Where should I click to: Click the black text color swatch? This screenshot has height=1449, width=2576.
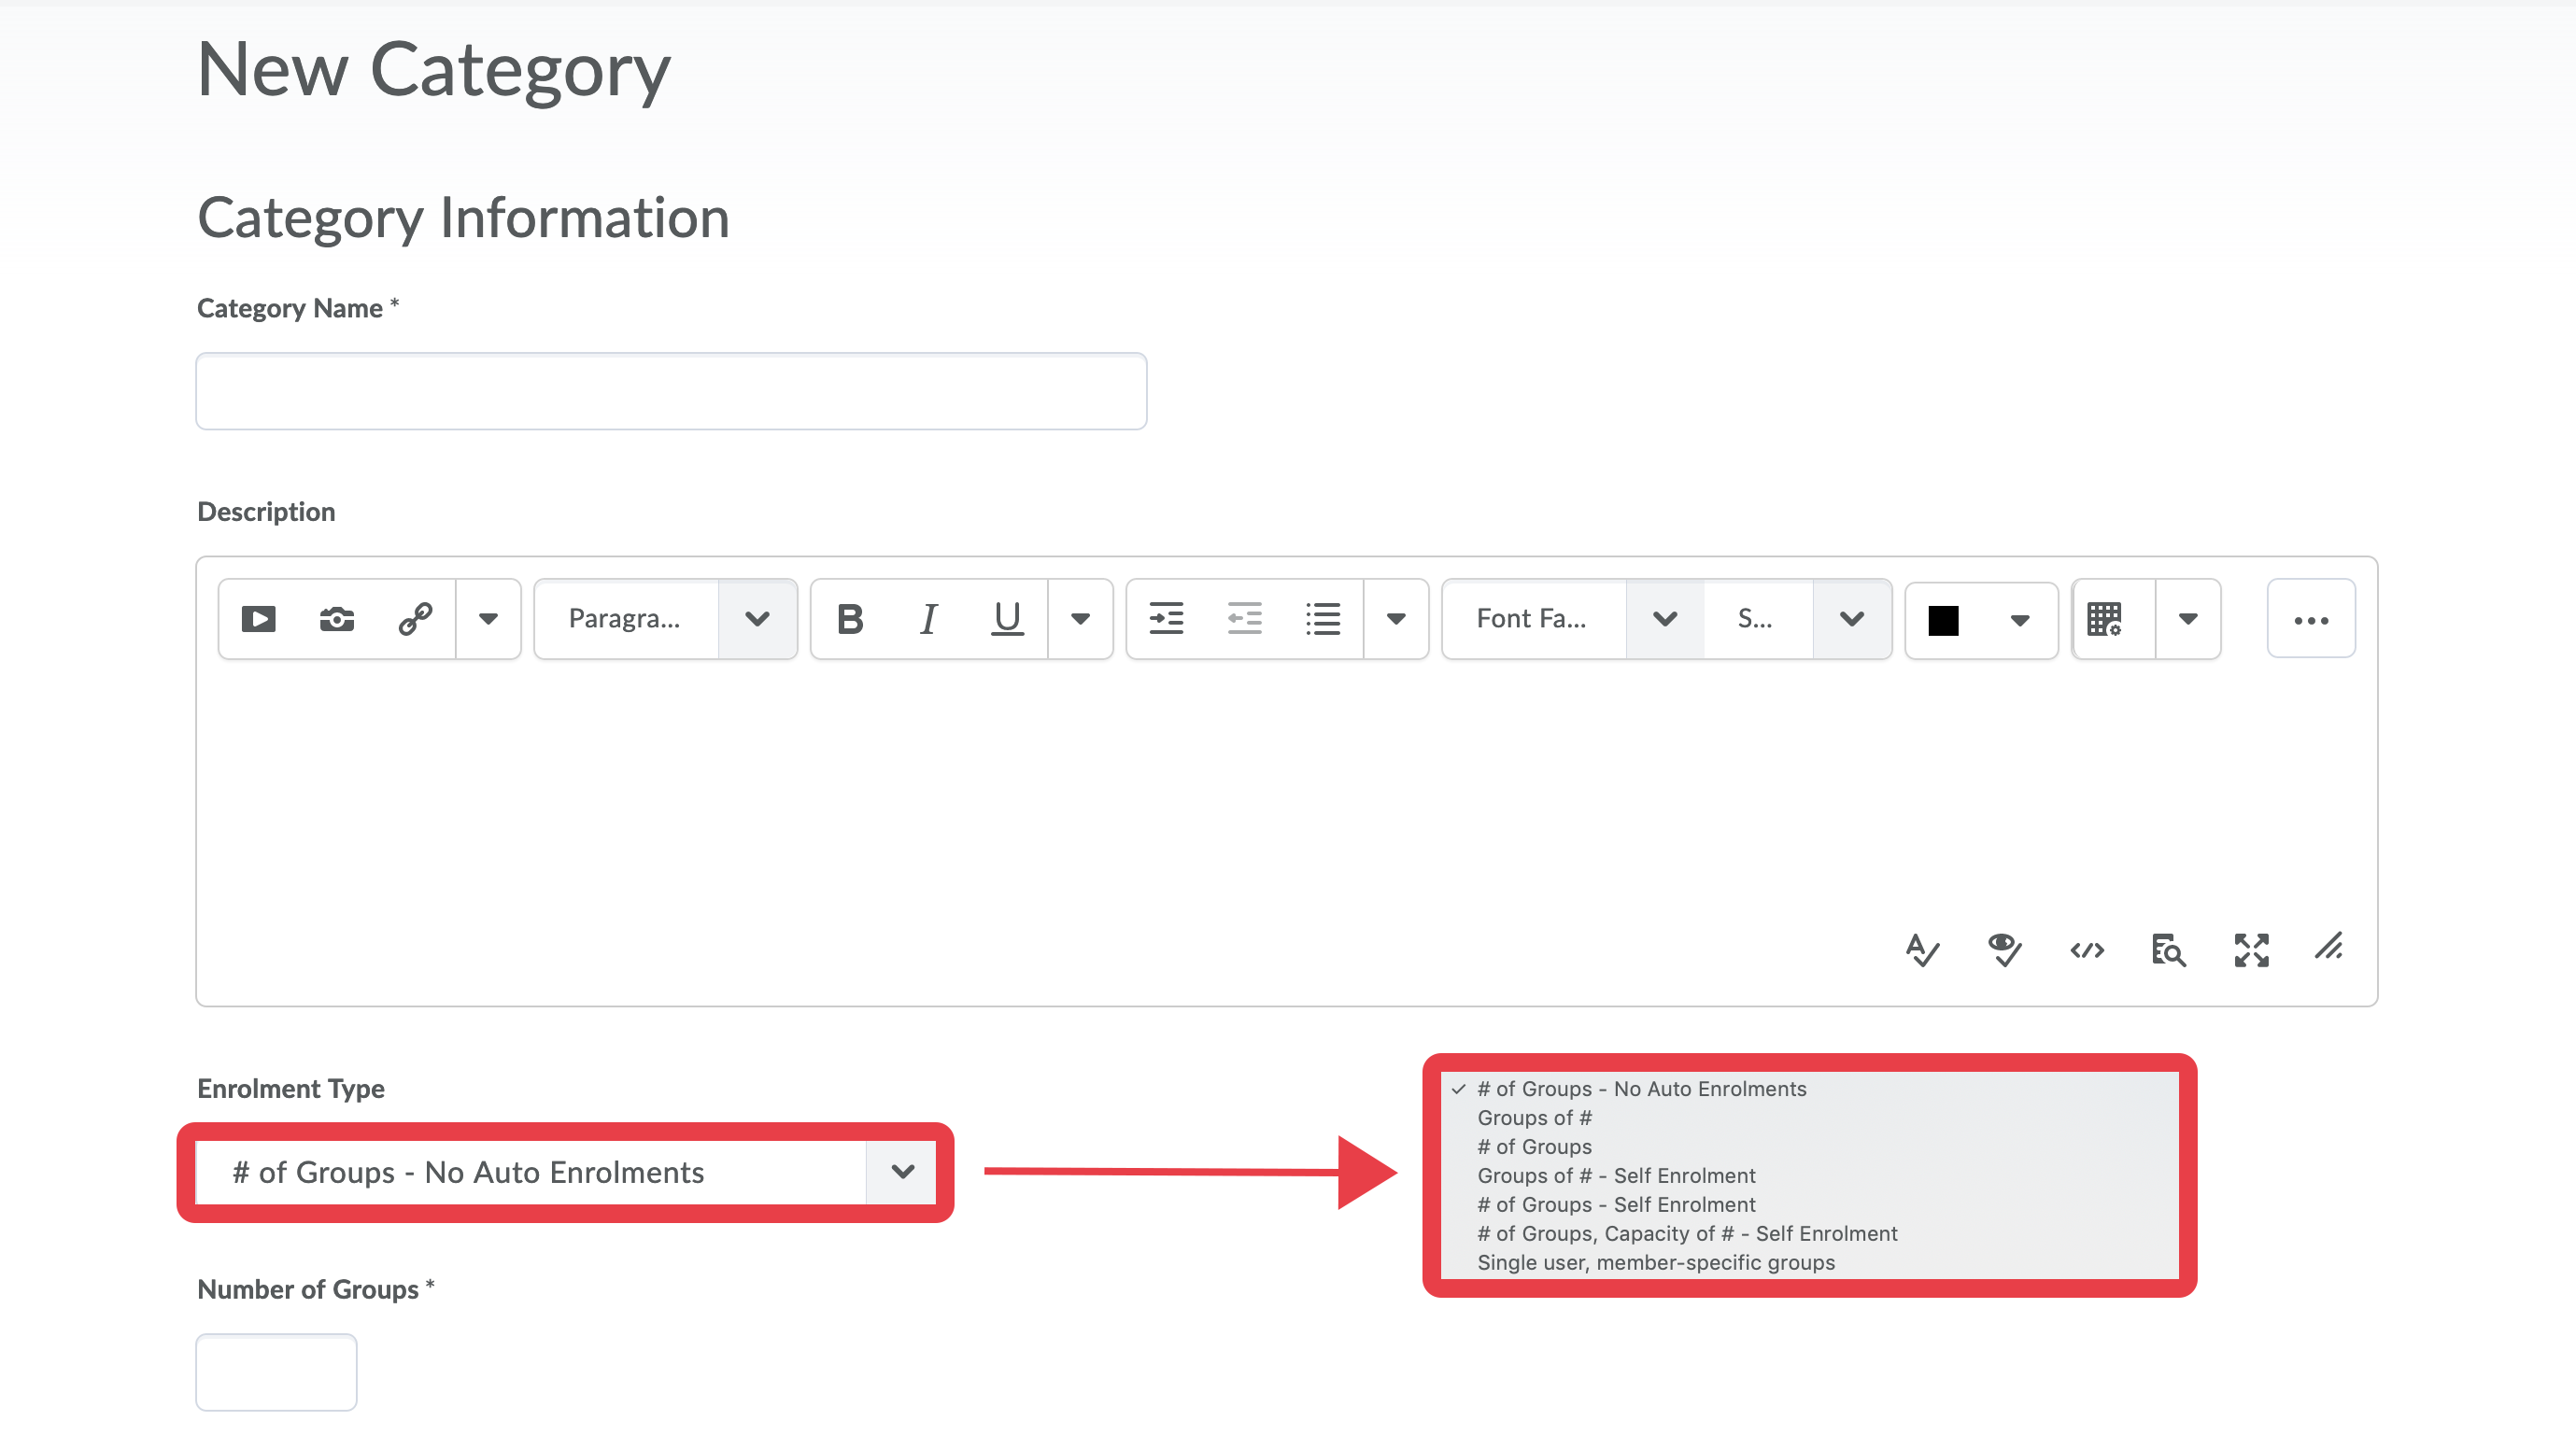pos(1943,620)
